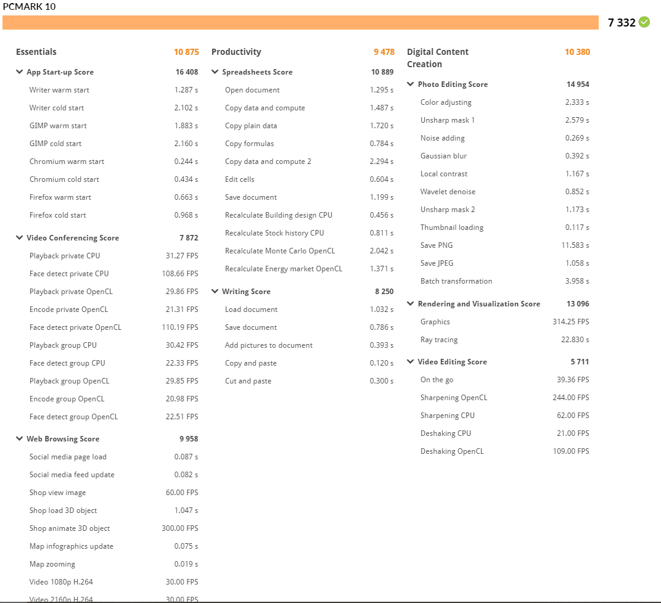The image size is (661, 603).
Task: Click Writer cold start result
Action: click(x=186, y=107)
